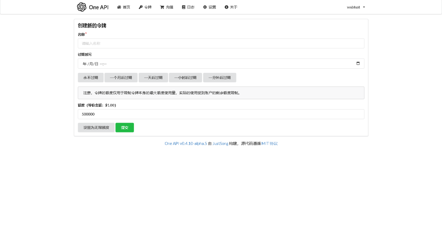
Task: Switch to the 令牌 section in navbar
Action: tap(145, 7)
